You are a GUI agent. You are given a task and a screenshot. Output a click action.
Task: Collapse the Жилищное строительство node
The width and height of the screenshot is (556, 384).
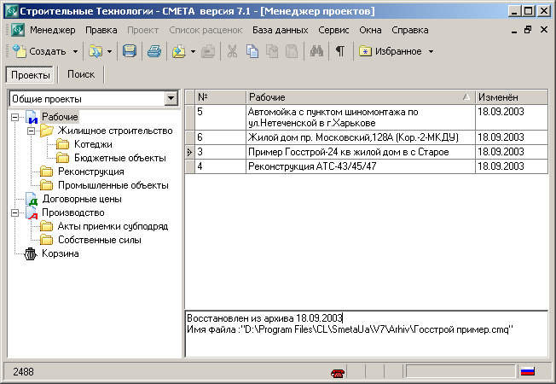click(x=32, y=131)
